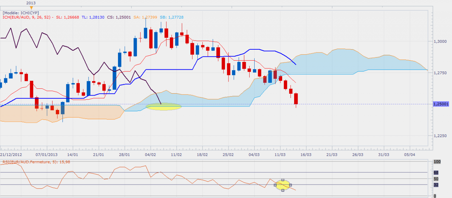Click the SL: 1,26668 legend value

point(68,17)
